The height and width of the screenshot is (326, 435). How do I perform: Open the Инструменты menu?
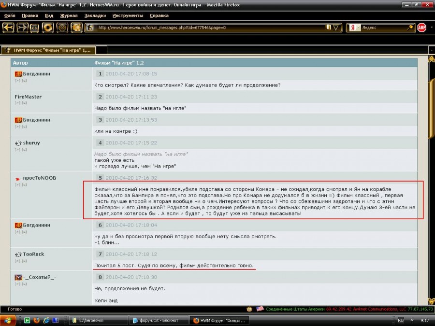point(128,15)
